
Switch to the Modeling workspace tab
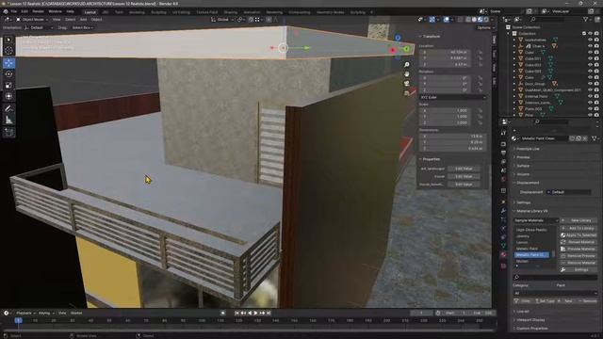pyautogui.click(x=137, y=12)
